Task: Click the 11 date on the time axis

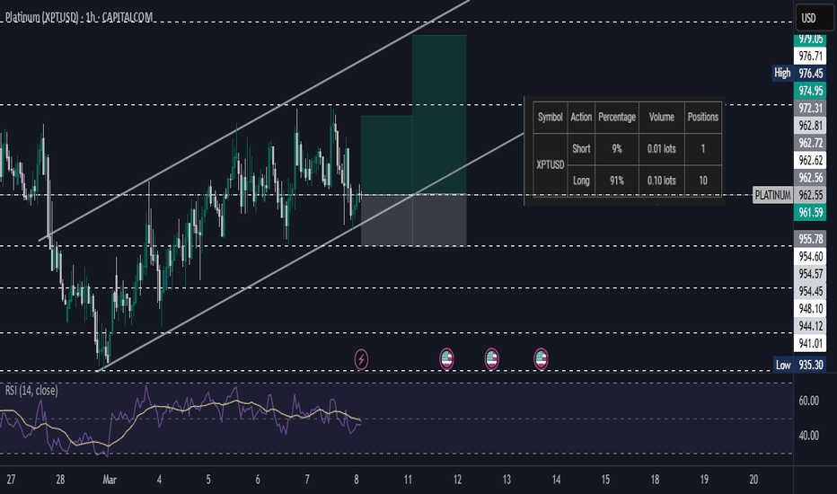Action: click(408, 480)
